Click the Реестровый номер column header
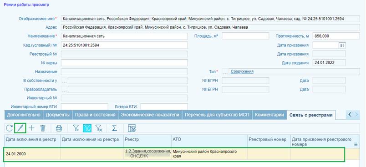Screen dimensions: 366x167 click(269, 141)
